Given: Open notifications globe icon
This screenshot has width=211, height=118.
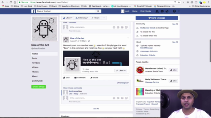Looking at the screenshot, I should click(x=167, y=11).
